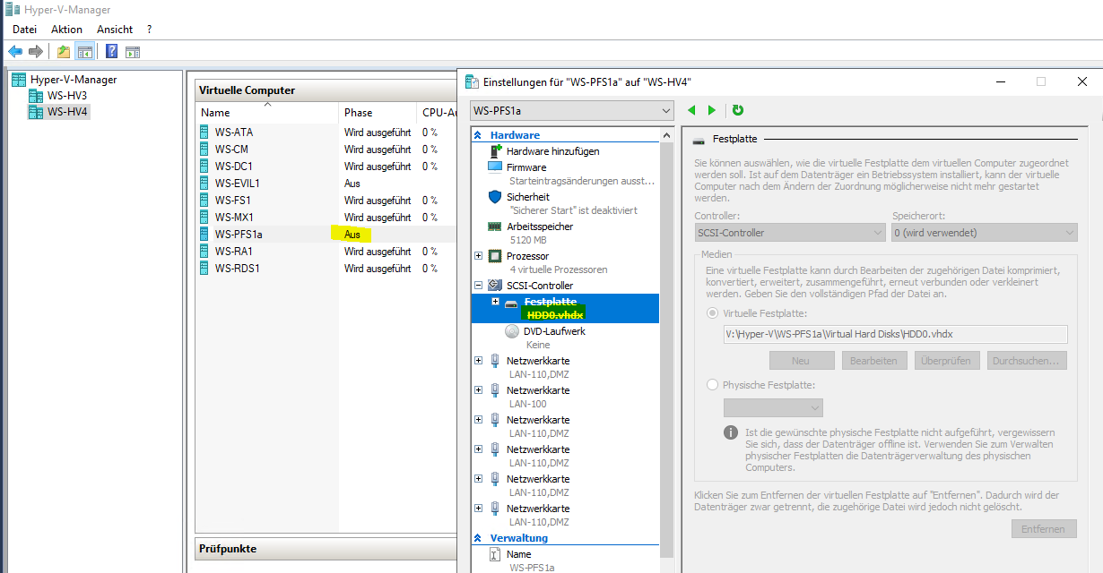Image resolution: width=1103 pixels, height=573 pixels.
Task: Click the DVD-Laufwerk disc icon
Action: (512, 330)
